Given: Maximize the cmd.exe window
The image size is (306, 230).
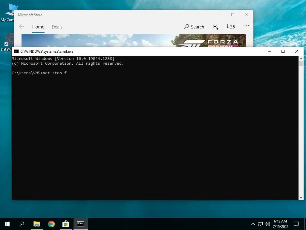Looking at the screenshot, I should click(x=283, y=52).
